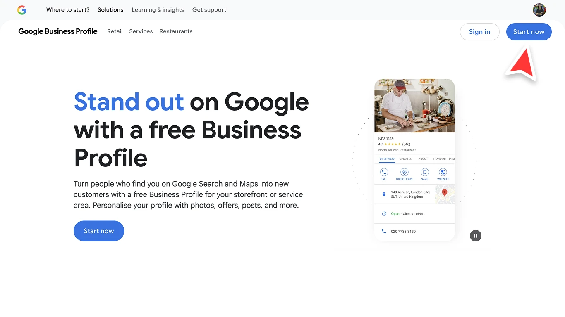Image resolution: width=565 pixels, height=317 pixels.
Task: Select Sign in
Action: tap(479, 31)
